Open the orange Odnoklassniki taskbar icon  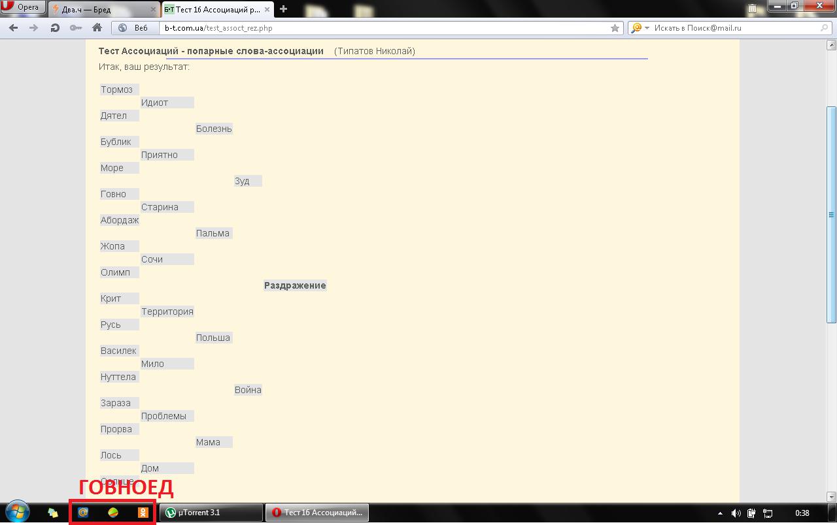[143, 513]
